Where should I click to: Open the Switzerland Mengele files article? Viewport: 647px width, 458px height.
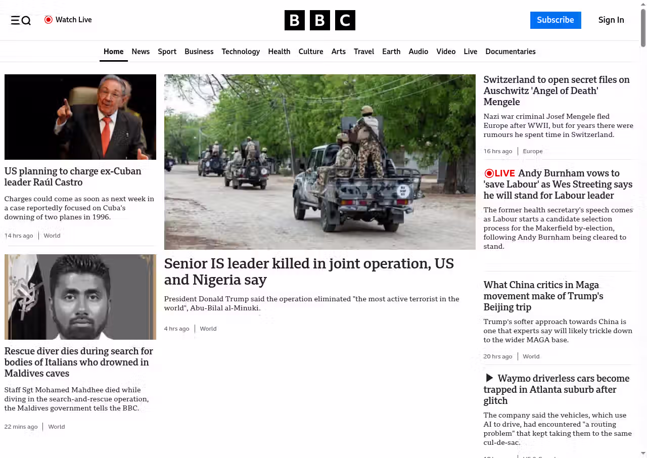coord(557,90)
